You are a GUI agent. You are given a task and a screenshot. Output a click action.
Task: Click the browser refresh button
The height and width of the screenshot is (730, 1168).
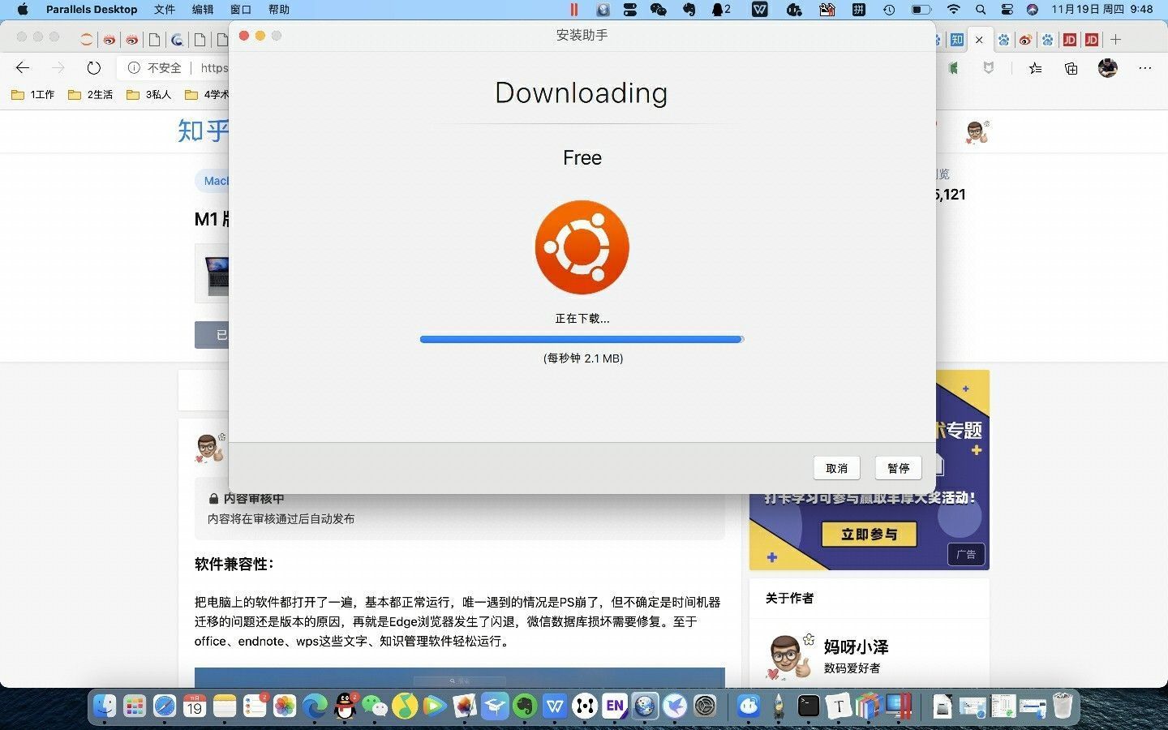click(x=94, y=68)
